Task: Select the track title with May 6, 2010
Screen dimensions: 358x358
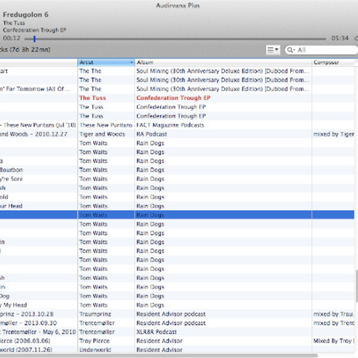Action: click(x=38, y=332)
